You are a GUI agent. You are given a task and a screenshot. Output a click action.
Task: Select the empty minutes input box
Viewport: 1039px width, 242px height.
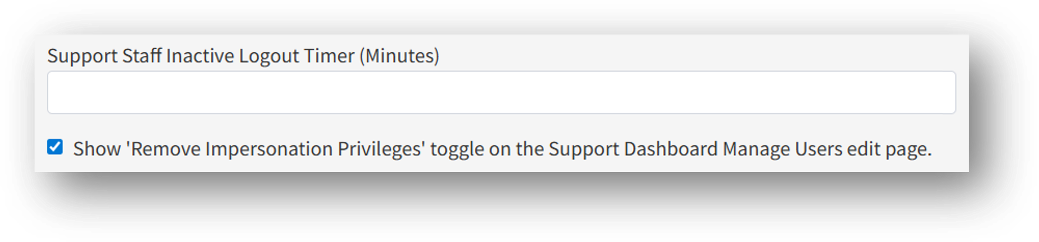tap(501, 93)
